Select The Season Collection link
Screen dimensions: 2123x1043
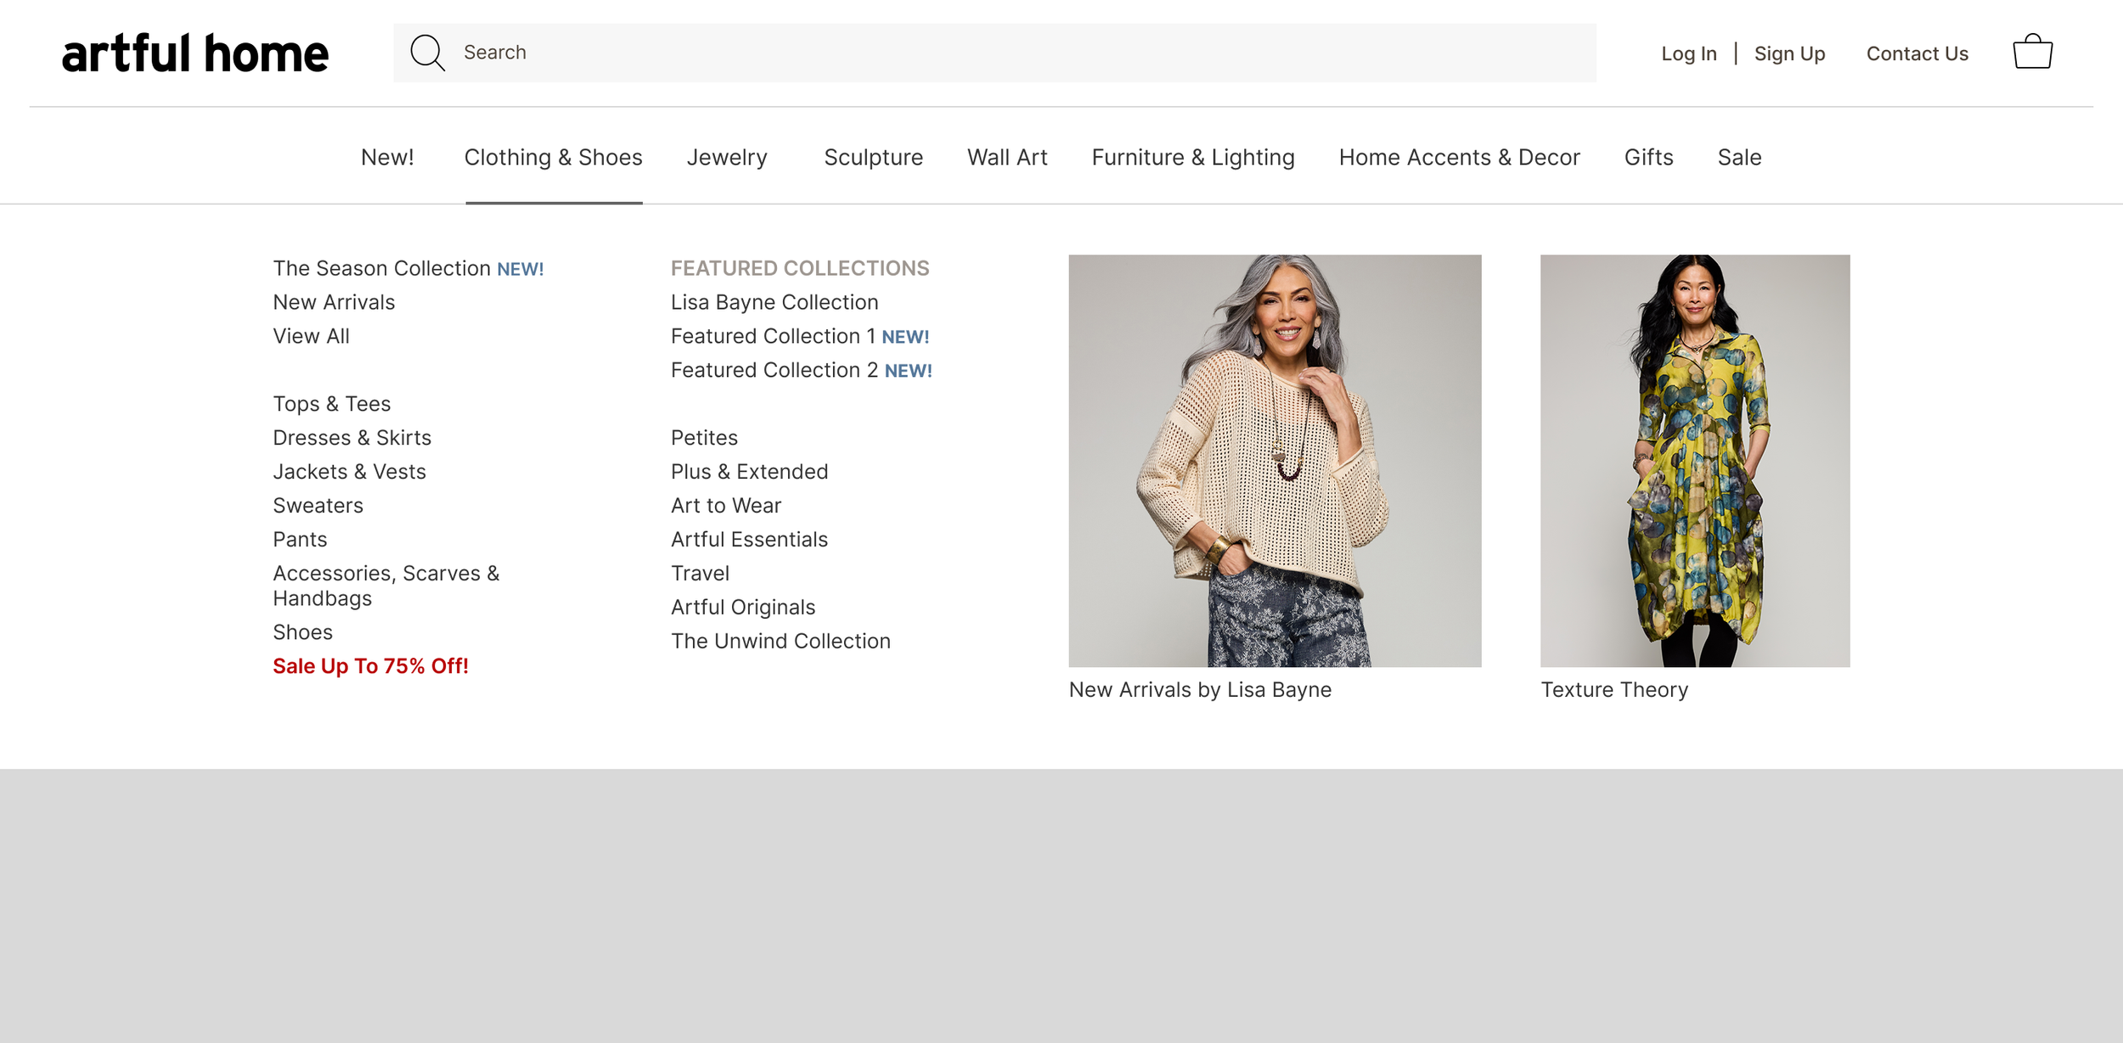pyautogui.click(x=382, y=268)
